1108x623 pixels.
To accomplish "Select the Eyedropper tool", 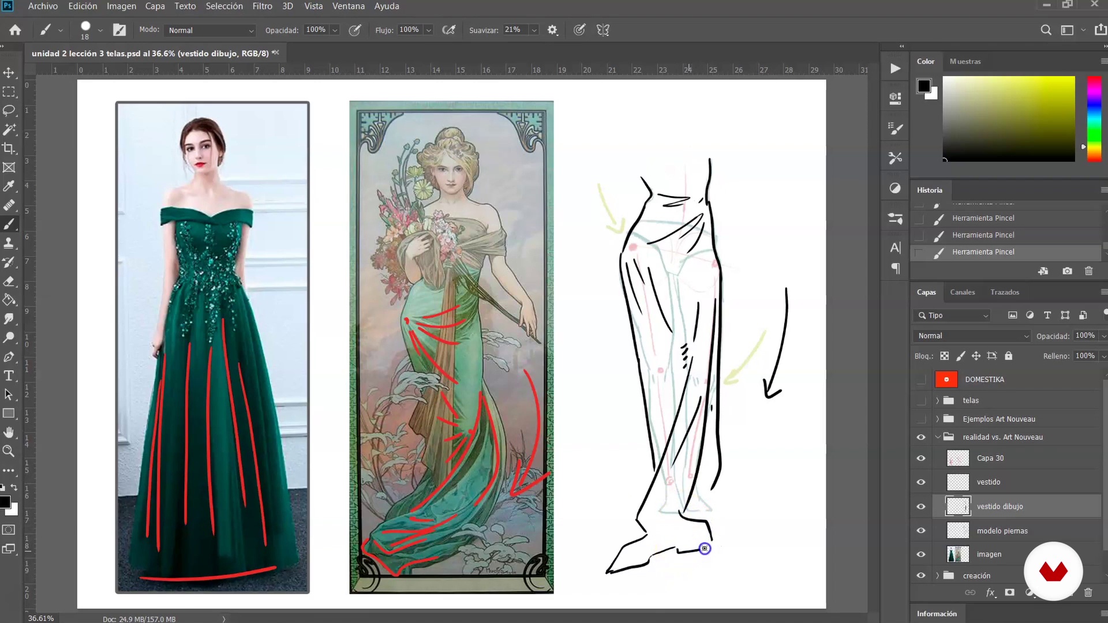I will 9,186.
